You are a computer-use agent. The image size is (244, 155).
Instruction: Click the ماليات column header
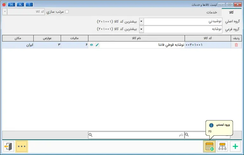74,38
